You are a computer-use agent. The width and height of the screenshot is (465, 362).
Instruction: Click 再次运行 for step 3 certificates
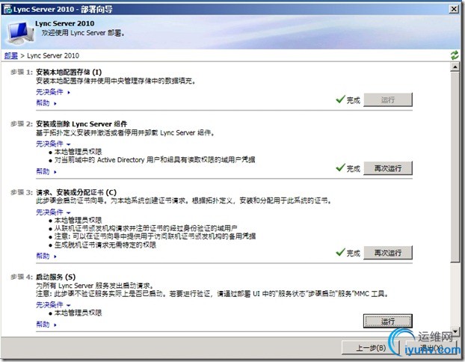pyautogui.click(x=388, y=253)
